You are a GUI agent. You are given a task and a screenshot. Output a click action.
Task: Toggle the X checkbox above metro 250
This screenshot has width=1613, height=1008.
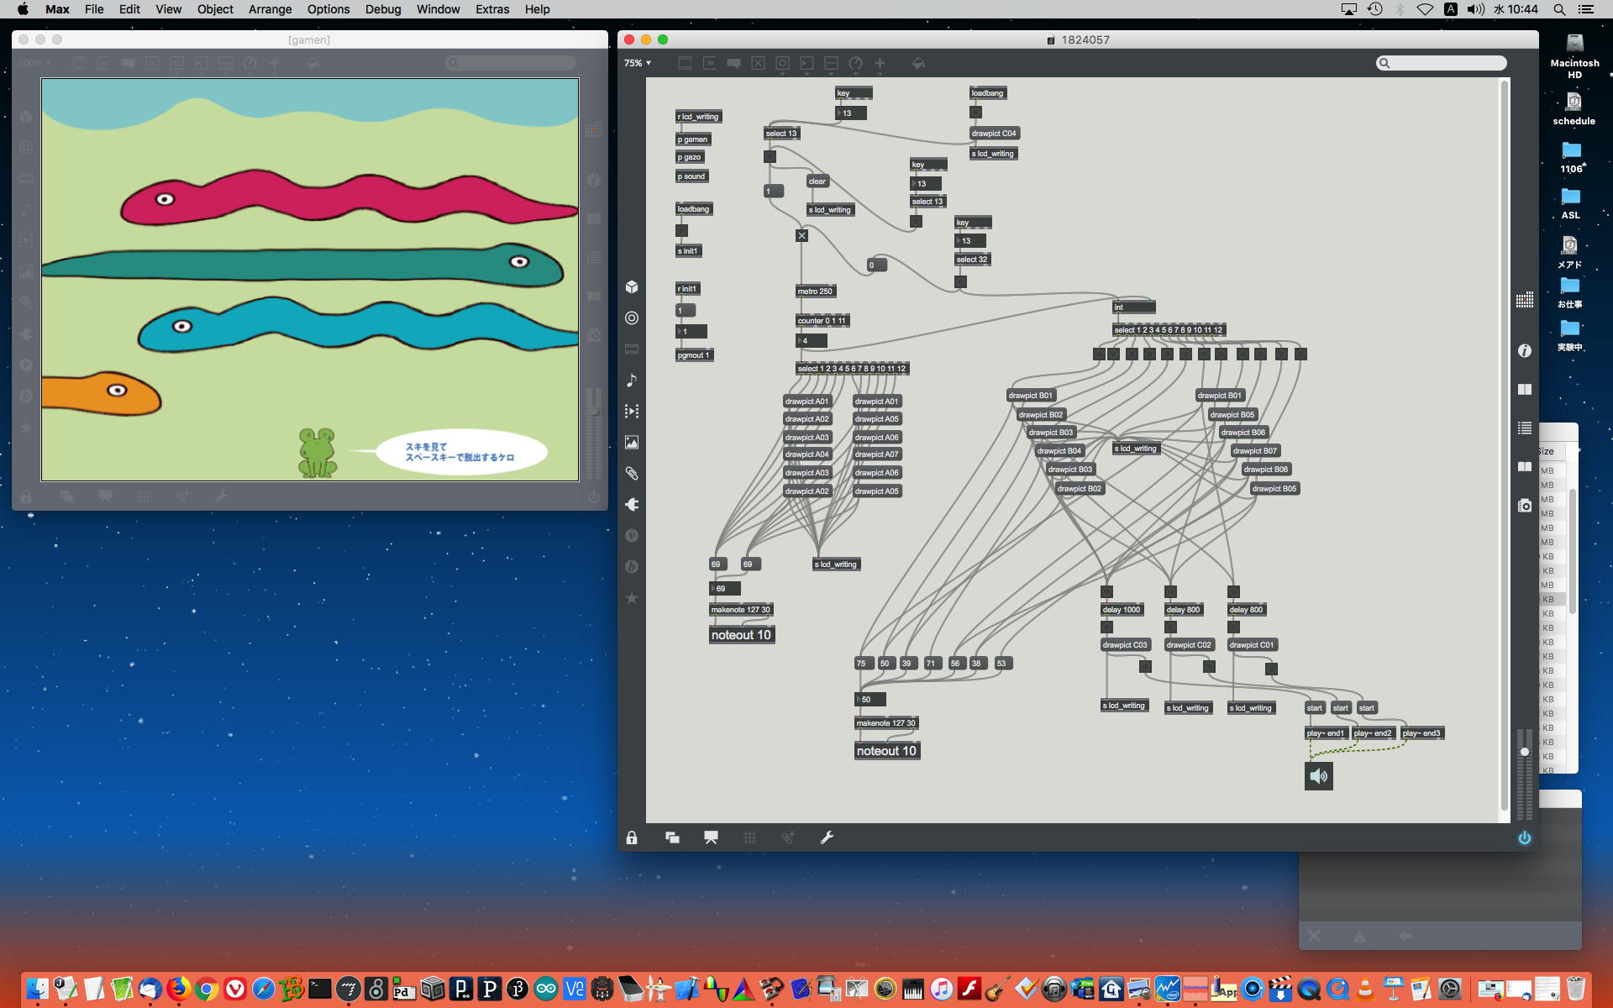[801, 236]
